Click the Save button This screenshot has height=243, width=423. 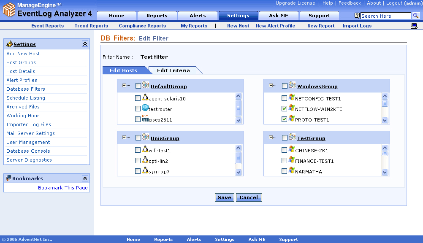pyautogui.click(x=225, y=197)
